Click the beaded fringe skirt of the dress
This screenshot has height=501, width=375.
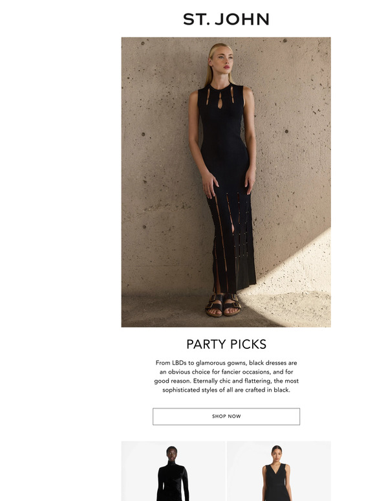coord(231,241)
